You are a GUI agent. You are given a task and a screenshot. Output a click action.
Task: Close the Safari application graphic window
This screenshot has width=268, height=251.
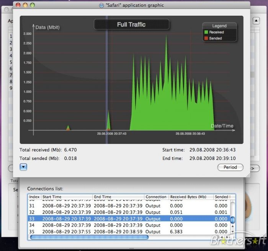tap(18, 5)
